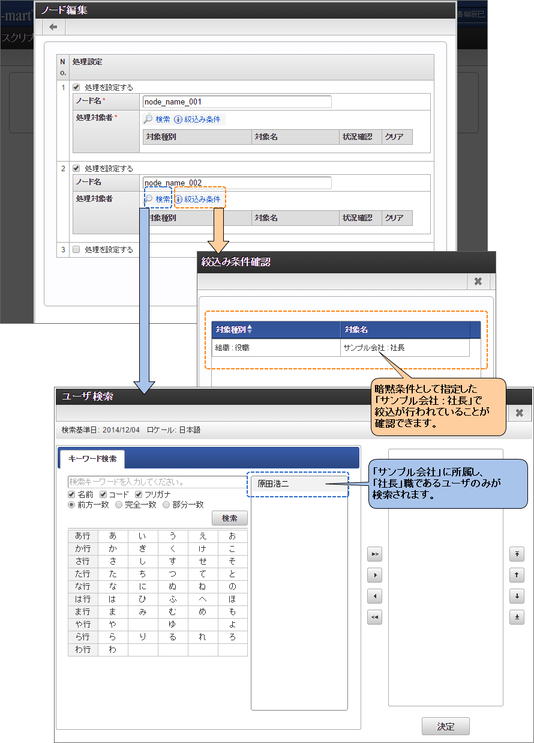The height and width of the screenshot is (743, 534).
Task: Click the 組織 : 役職 table cell
Action: tap(276, 348)
